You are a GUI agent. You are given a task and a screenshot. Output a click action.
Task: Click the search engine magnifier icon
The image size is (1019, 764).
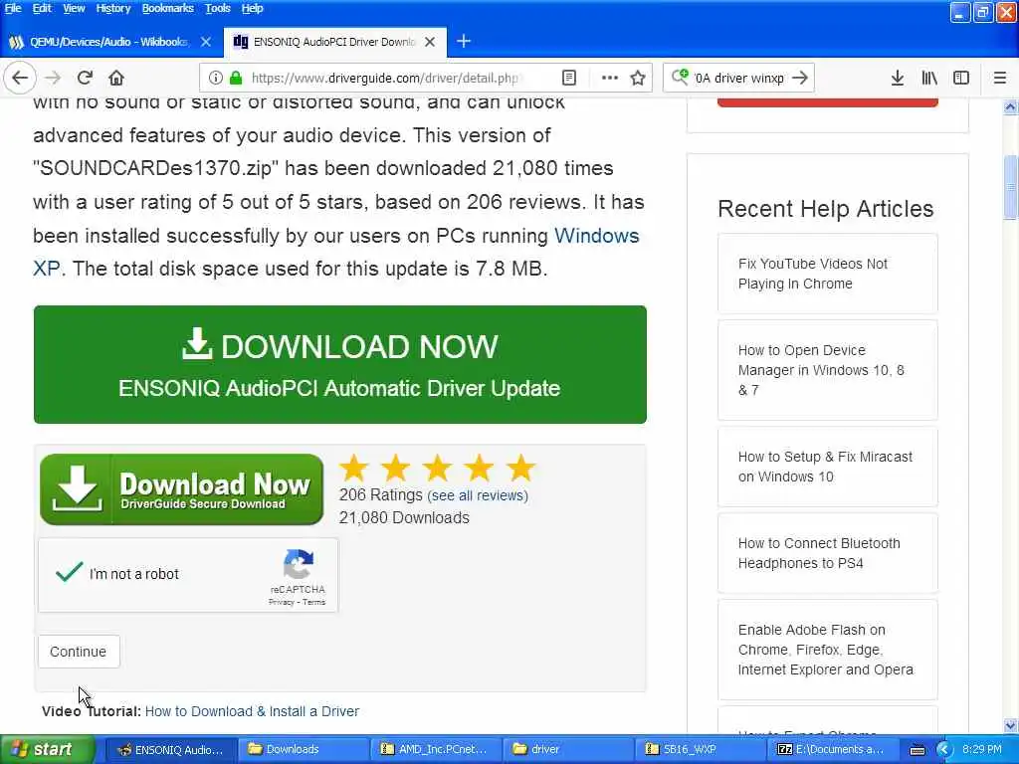coord(680,78)
